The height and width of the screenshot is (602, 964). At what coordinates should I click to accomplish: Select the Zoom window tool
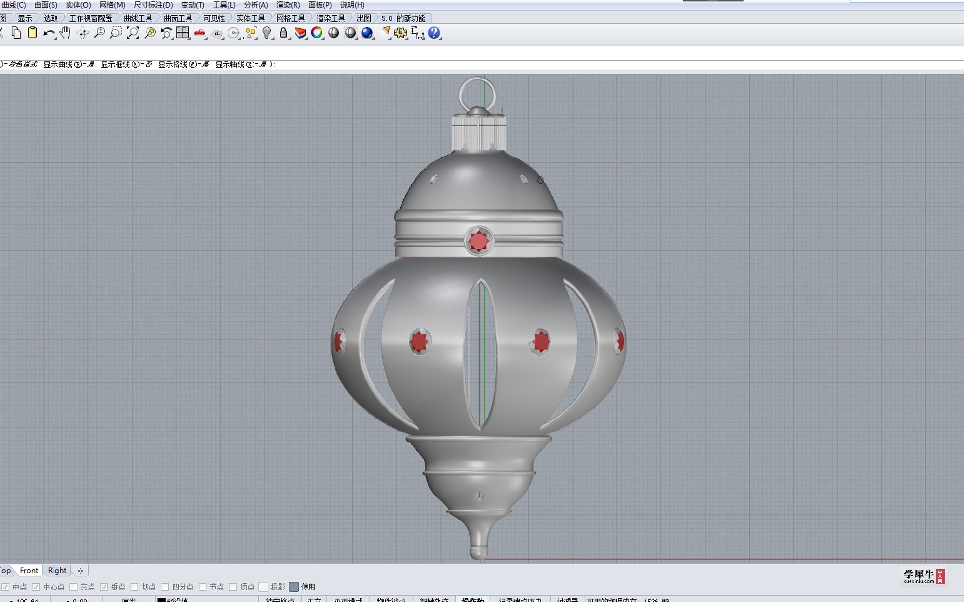pos(116,33)
